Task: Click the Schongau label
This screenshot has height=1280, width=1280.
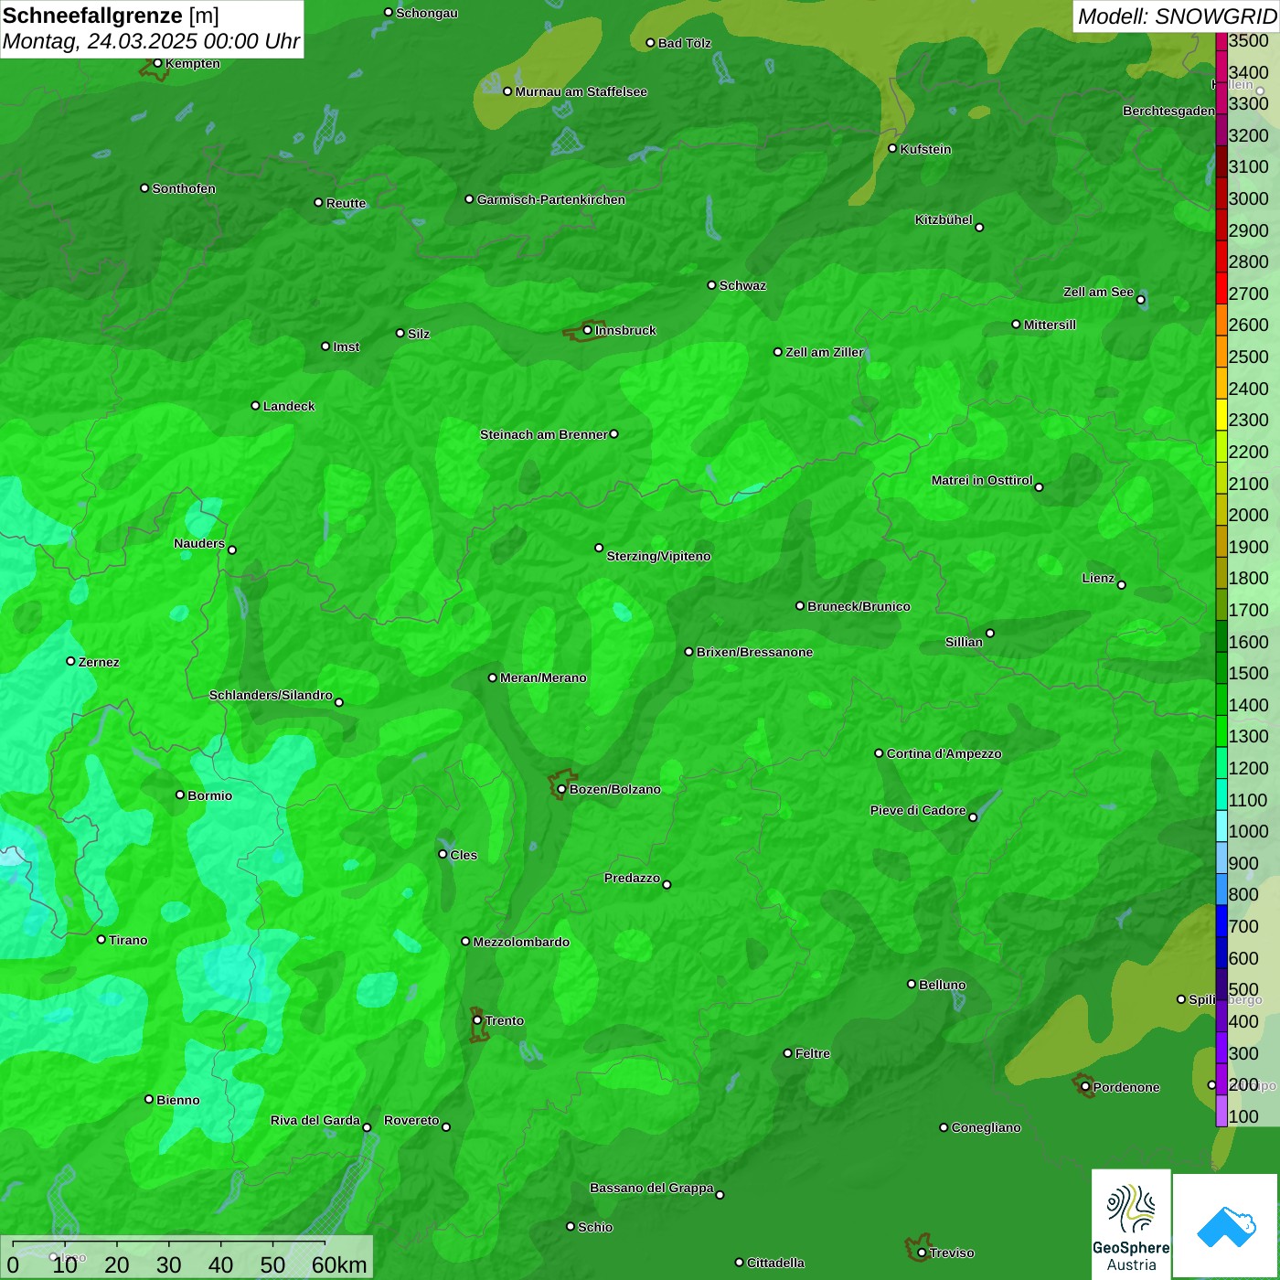Action: click(x=427, y=13)
